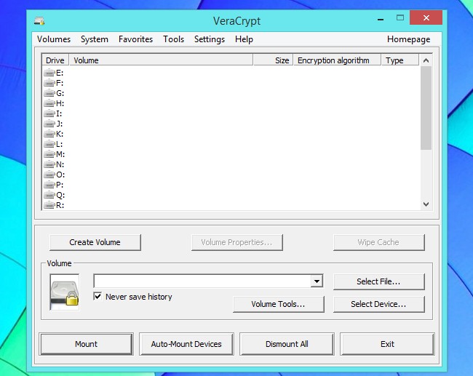The width and height of the screenshot is (473, 376).
Task: Open the System menu
Action: 95,39
